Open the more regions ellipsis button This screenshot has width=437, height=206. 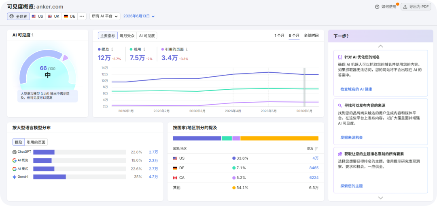coord(82,16)
